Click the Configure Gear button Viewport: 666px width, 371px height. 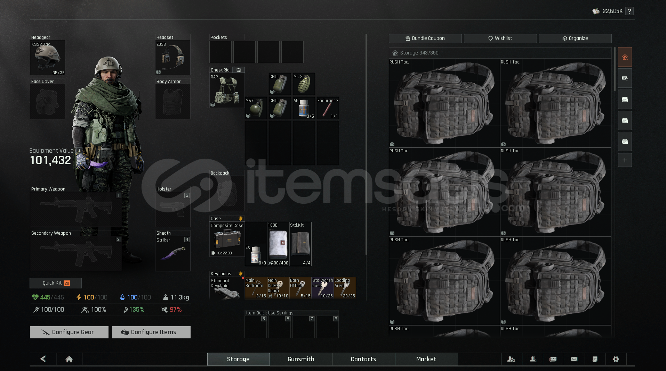pyautogui.click(x=69, y=332)
